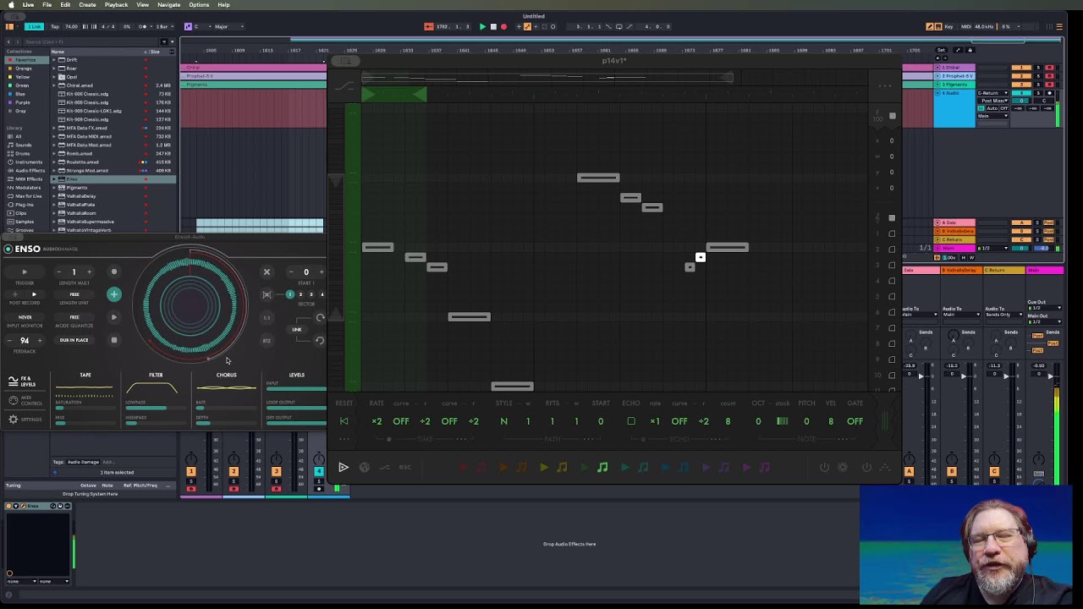Click the Enso redo clockwise arrow icon
The width and height of the screenshot is (1083, 609).
point(320,318)
